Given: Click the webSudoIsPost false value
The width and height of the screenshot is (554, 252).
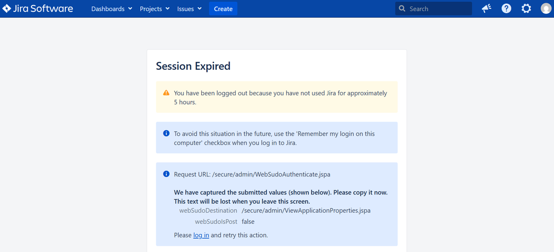Looking at the screenshot, I should coord(248,222).
